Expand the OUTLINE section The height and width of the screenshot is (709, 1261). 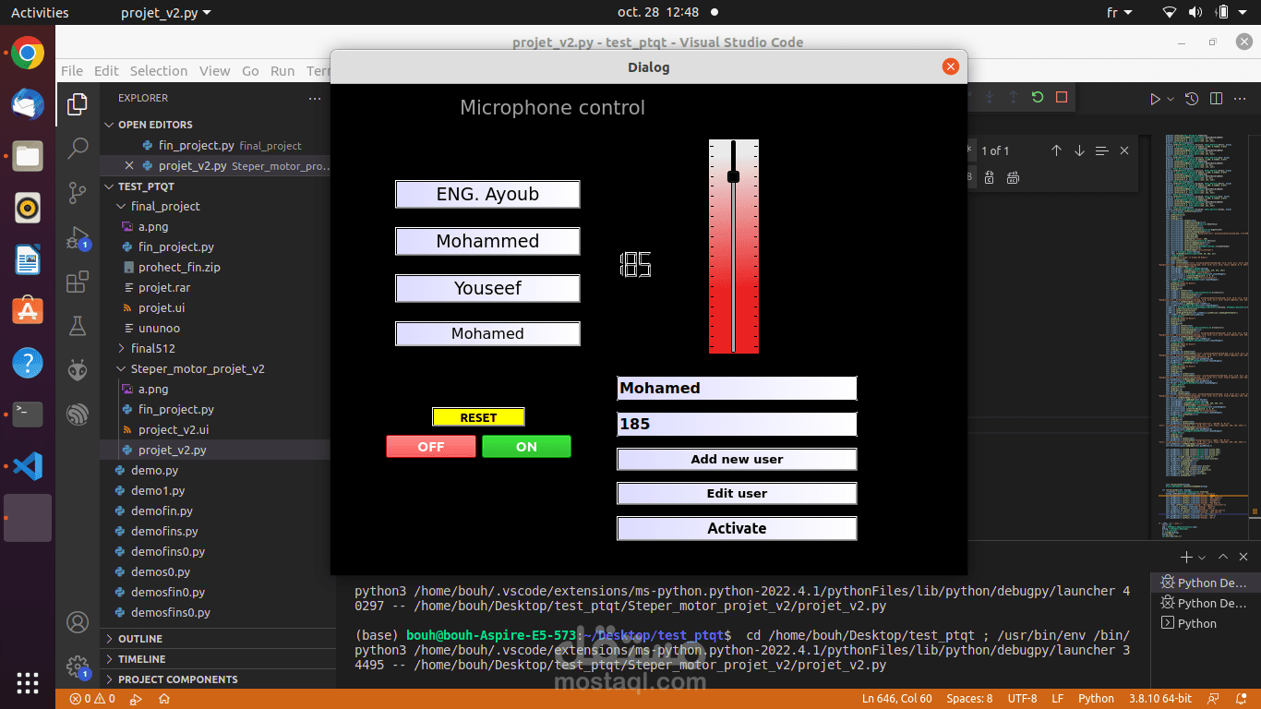point(140,639)
